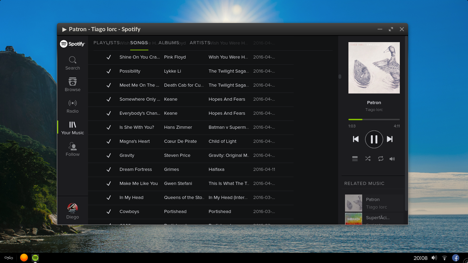Go to Your Music library
The width and height of the screenshot is (468, 263).
(73, 128)
